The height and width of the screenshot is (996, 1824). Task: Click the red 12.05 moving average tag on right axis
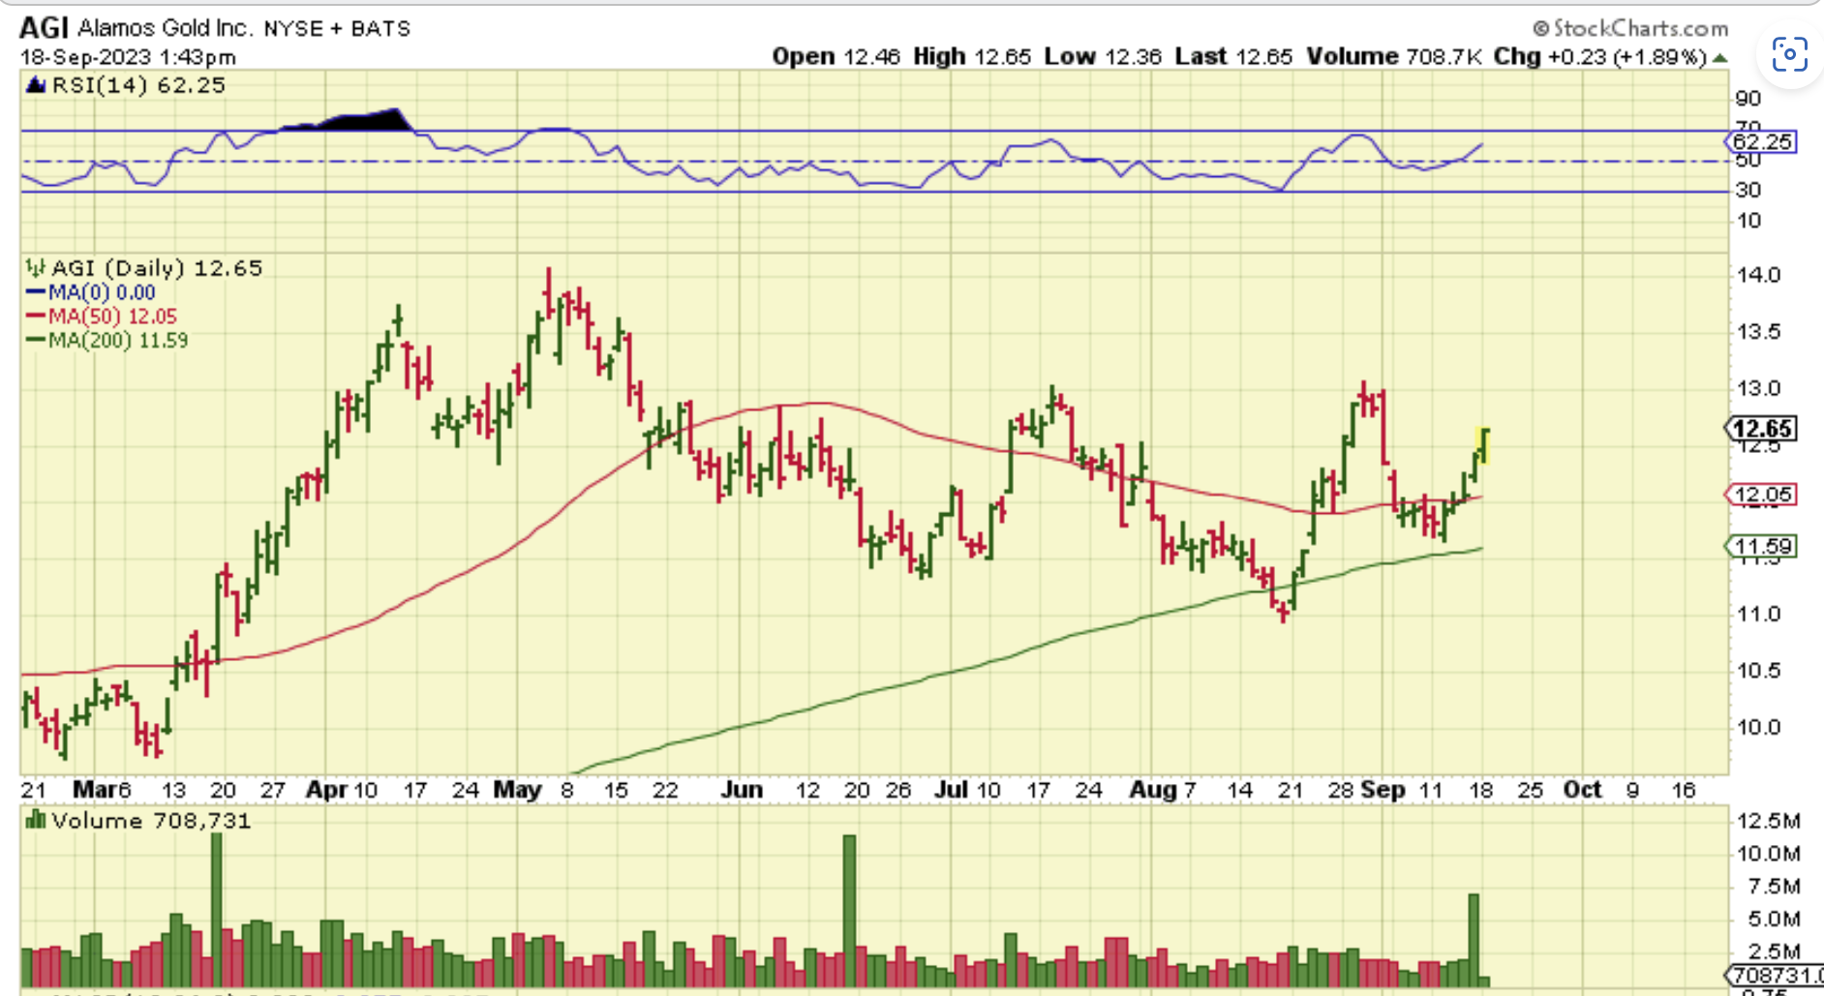[1762, 496]
